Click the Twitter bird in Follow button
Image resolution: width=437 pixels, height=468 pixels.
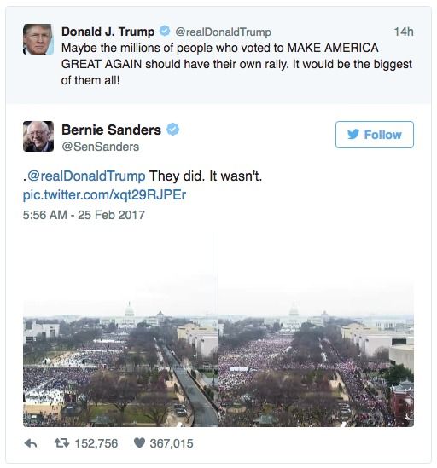(353, 135)
